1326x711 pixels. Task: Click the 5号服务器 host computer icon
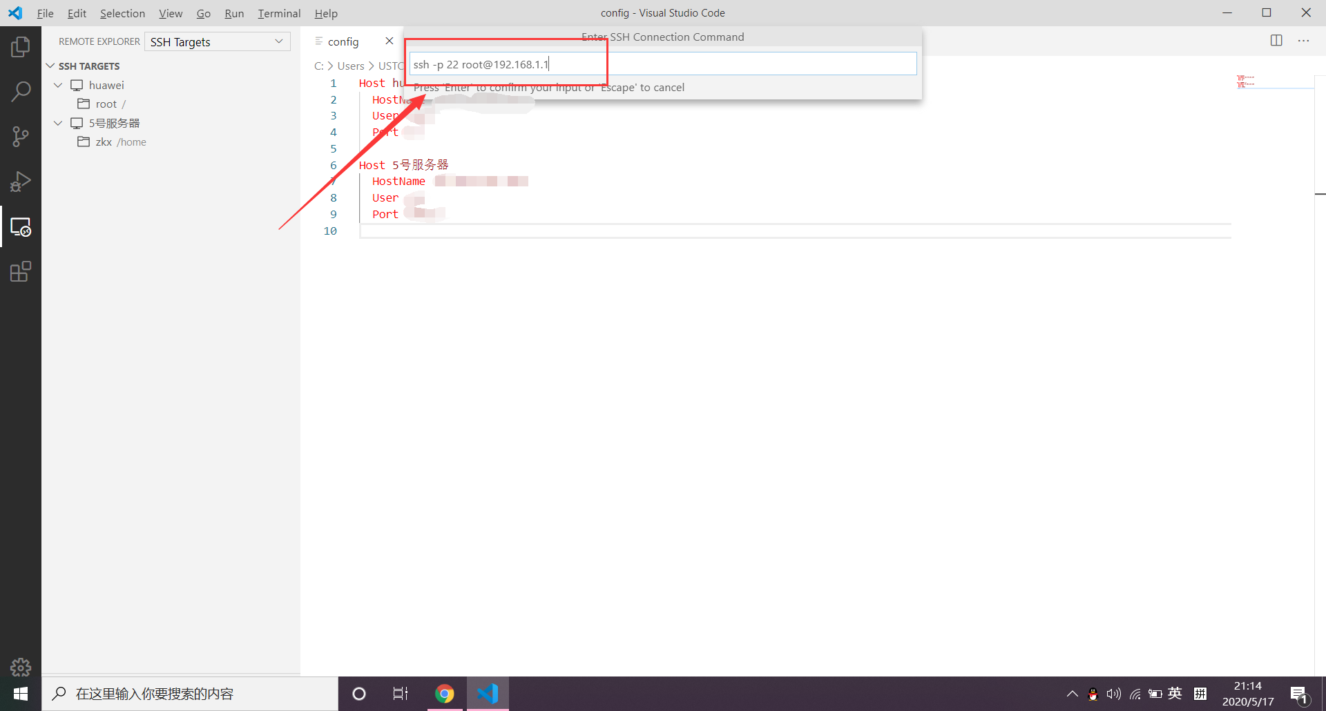(x=77, y=123)
